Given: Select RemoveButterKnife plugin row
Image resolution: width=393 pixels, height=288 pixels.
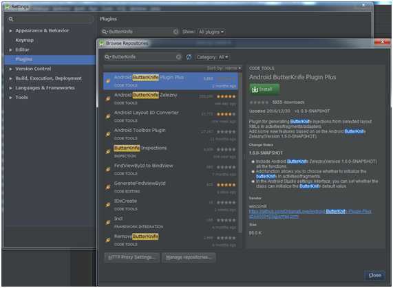Looking at the screenshot, I should [171, 240].
